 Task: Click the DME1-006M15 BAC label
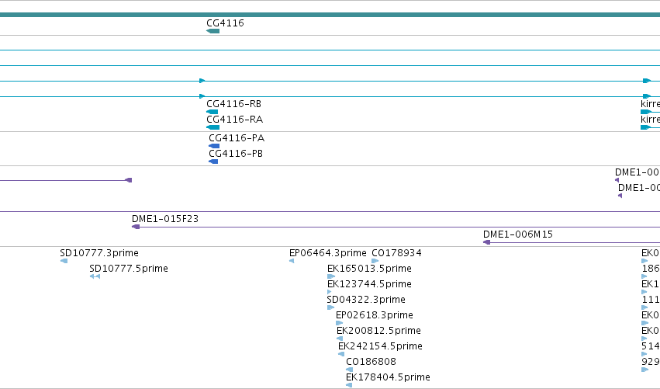tap(518, 234)
